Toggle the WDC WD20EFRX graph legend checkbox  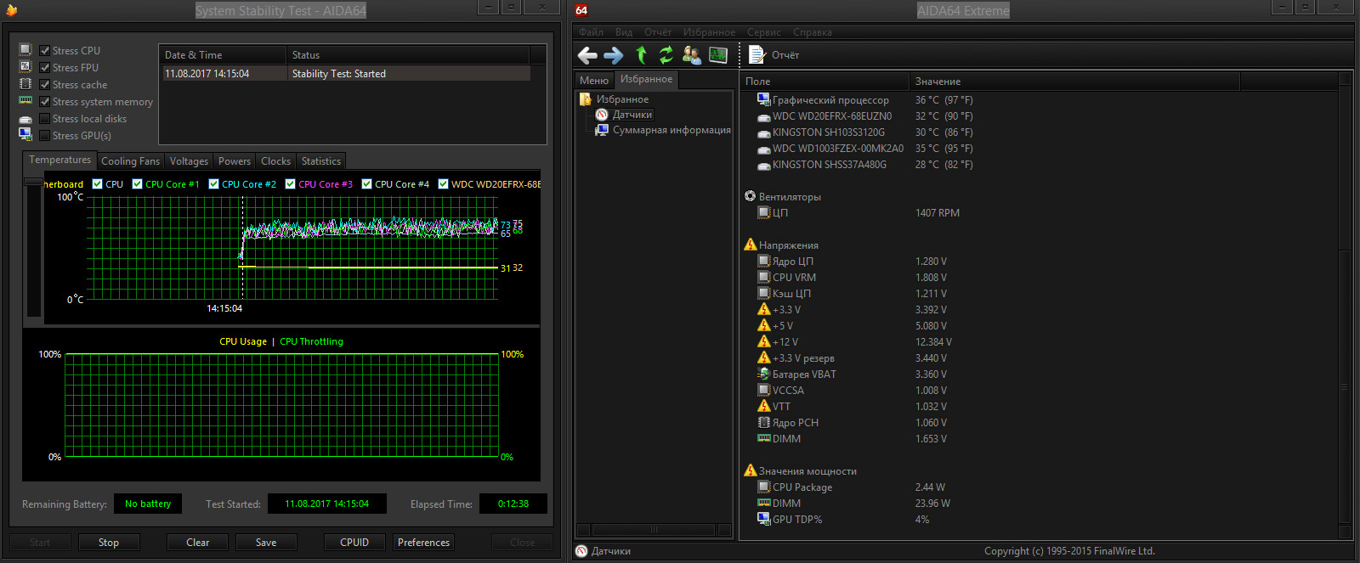click(443, 183)
